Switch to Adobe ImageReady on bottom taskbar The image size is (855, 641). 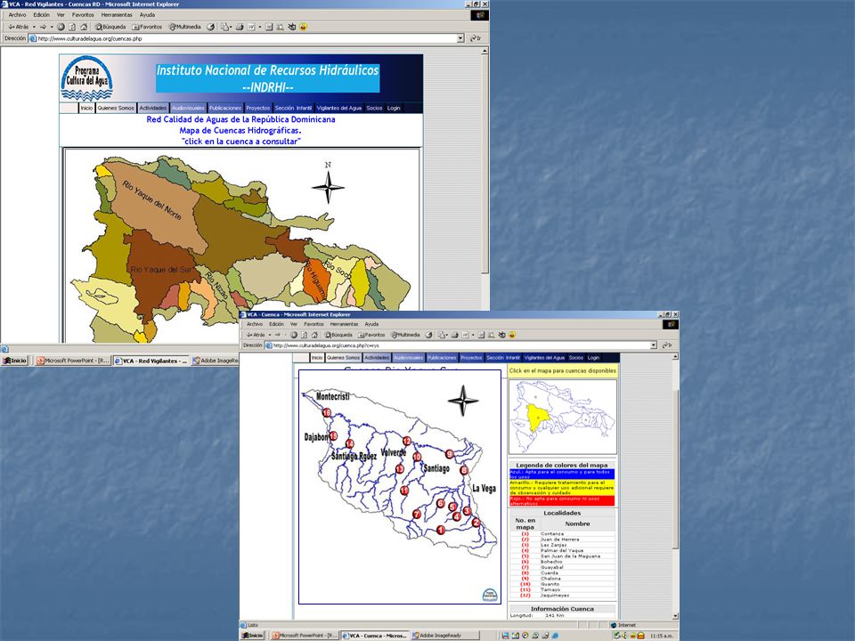[x=444, y=636]
